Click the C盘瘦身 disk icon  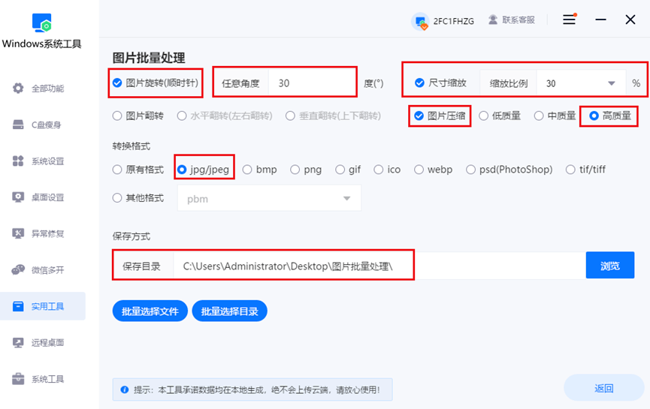tap(18, 125)
